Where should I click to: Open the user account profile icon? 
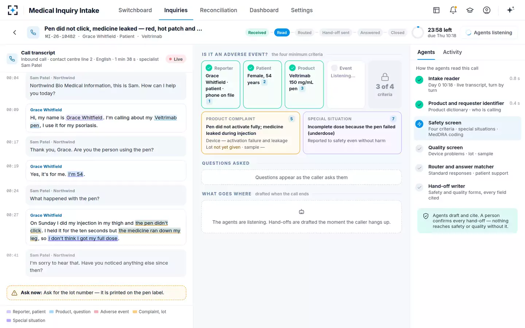487,10
